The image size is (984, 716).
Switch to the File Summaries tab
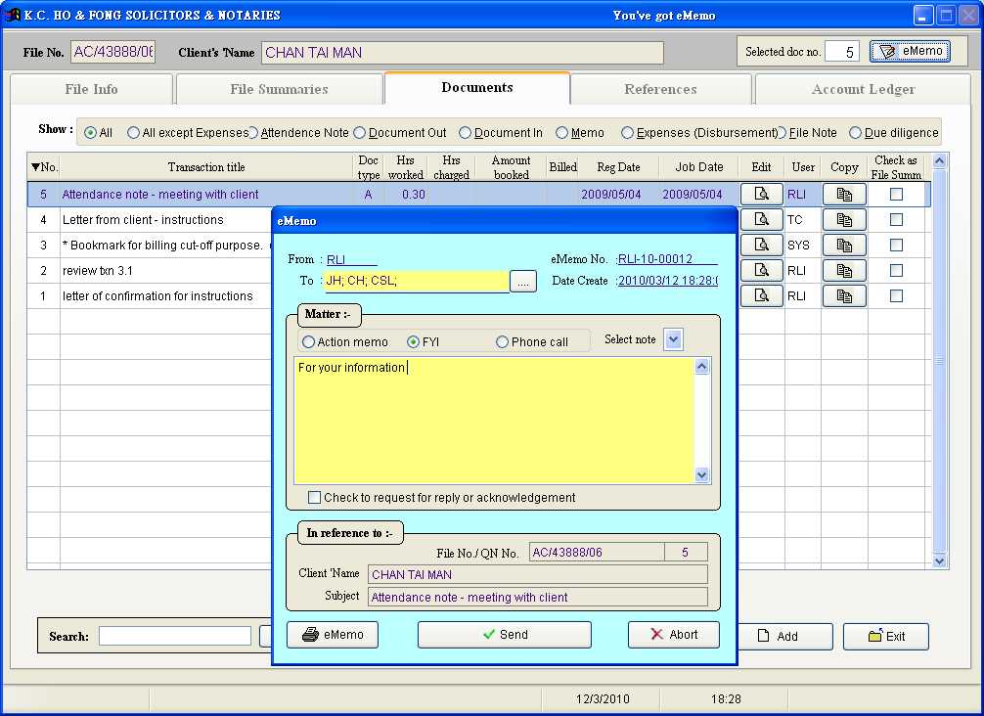click(279, 89)
